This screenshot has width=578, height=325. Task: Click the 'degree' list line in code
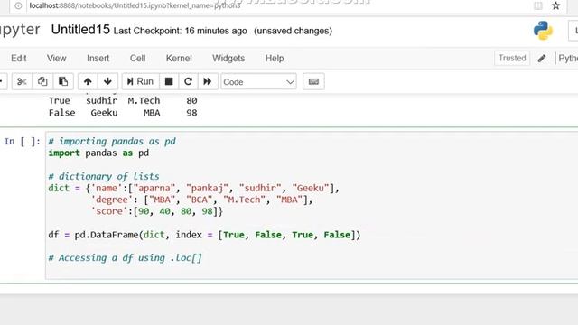point(201,200)
